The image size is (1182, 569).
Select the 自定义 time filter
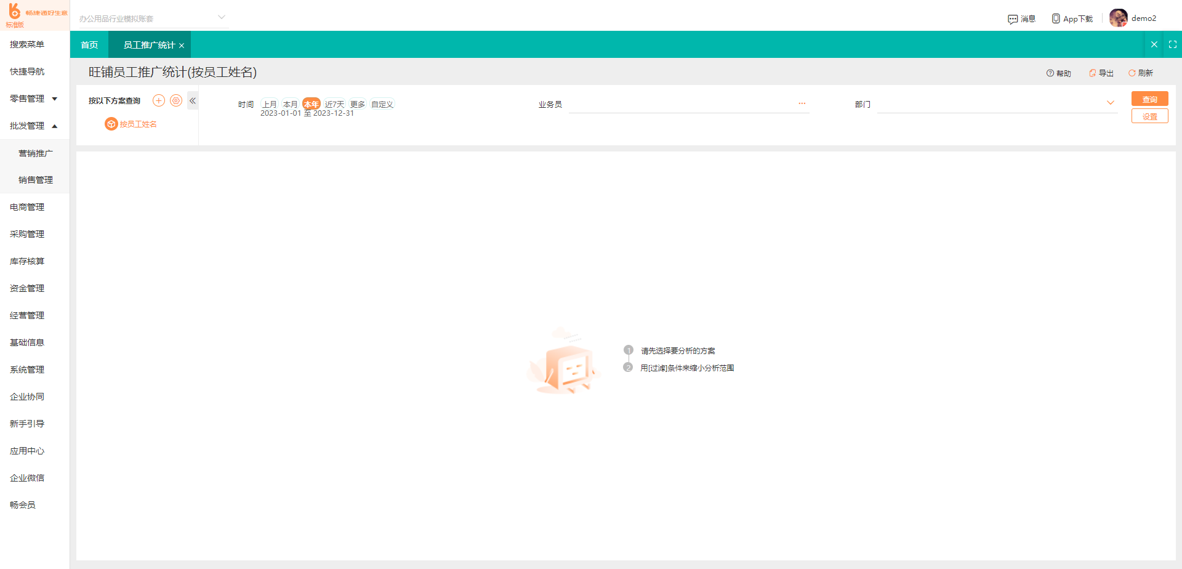pos(382,104)
